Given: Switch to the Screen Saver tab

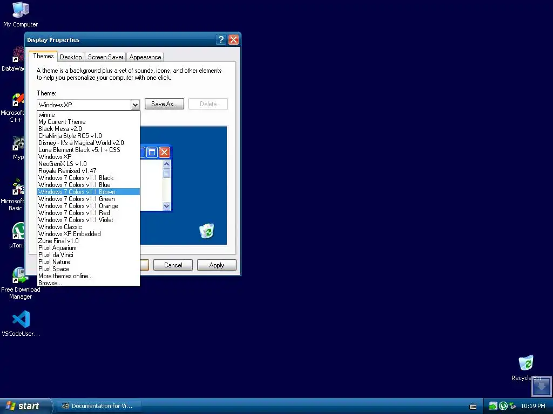Looking at the screenshot, I should click(105, 57).
